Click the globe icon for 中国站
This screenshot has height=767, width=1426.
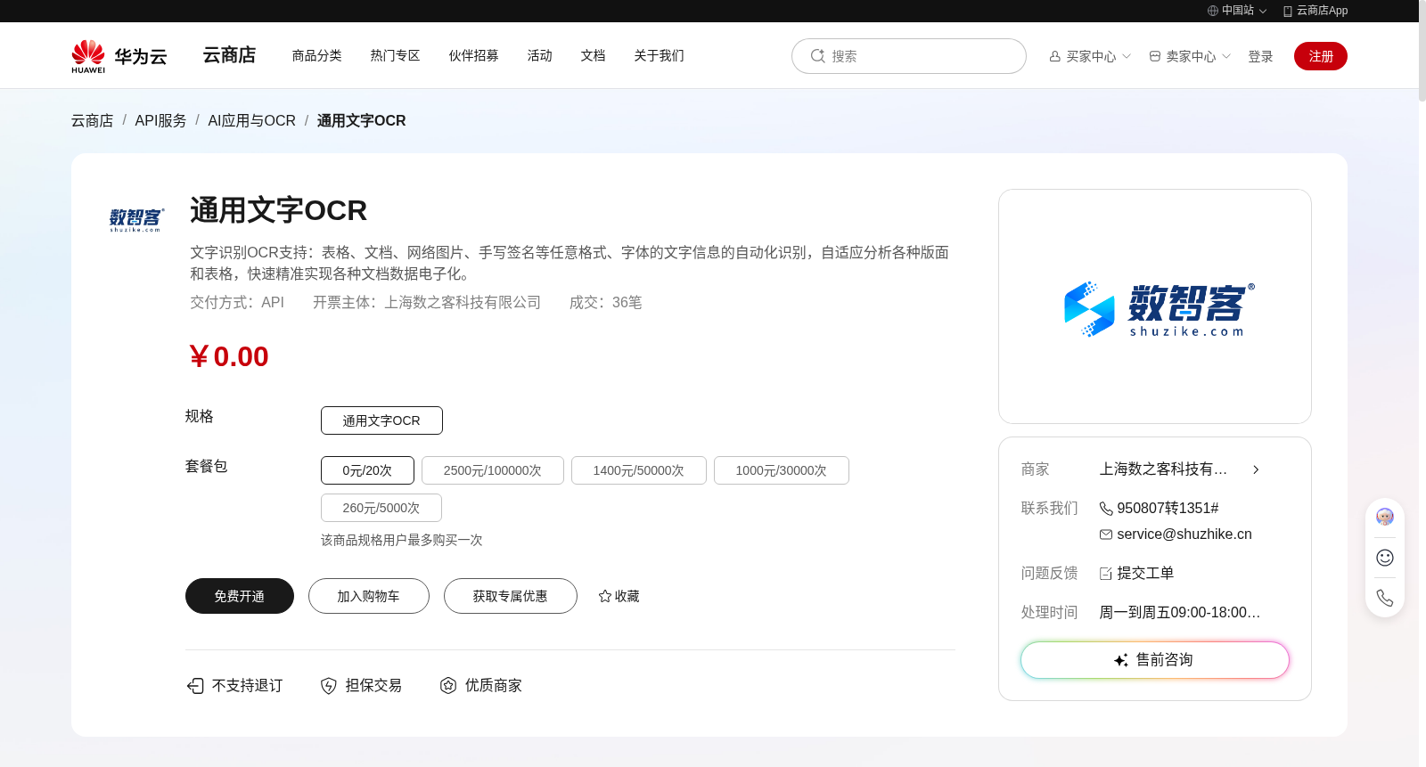1213,11
